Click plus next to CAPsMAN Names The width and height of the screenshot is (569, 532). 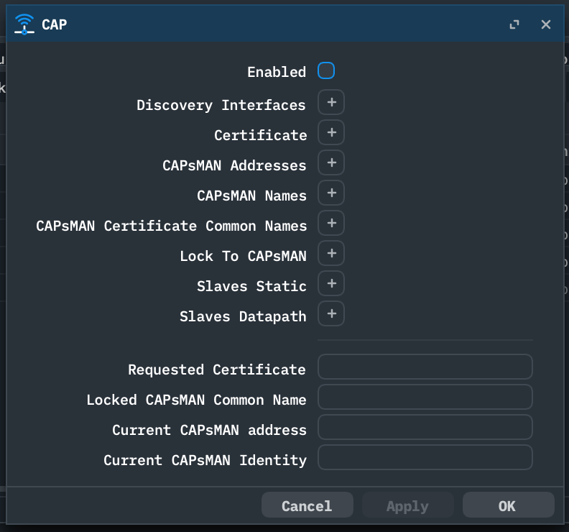[x=331, y=193]
